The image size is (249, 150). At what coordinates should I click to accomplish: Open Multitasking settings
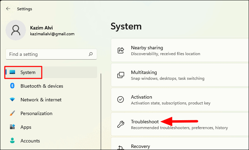pyautogui.click(x=180, y=75)
